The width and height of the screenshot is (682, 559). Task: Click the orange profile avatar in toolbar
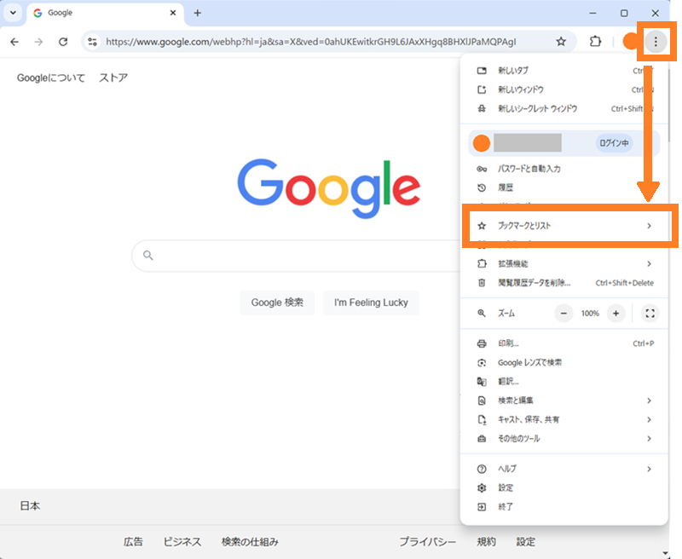[x=630, y=42]
